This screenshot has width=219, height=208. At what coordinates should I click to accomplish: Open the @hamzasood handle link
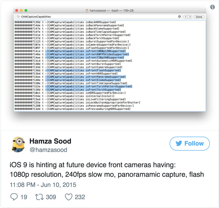point(48,150)
